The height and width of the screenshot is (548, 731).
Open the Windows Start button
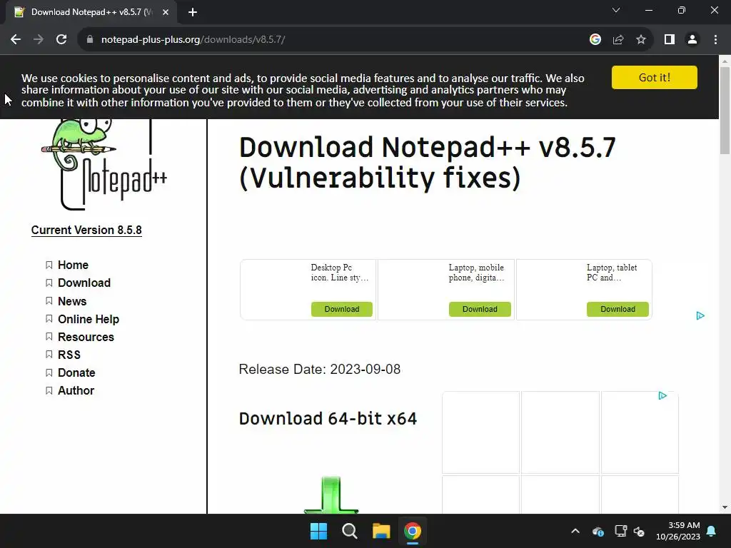pyautogui.click(x=319, y=531)
